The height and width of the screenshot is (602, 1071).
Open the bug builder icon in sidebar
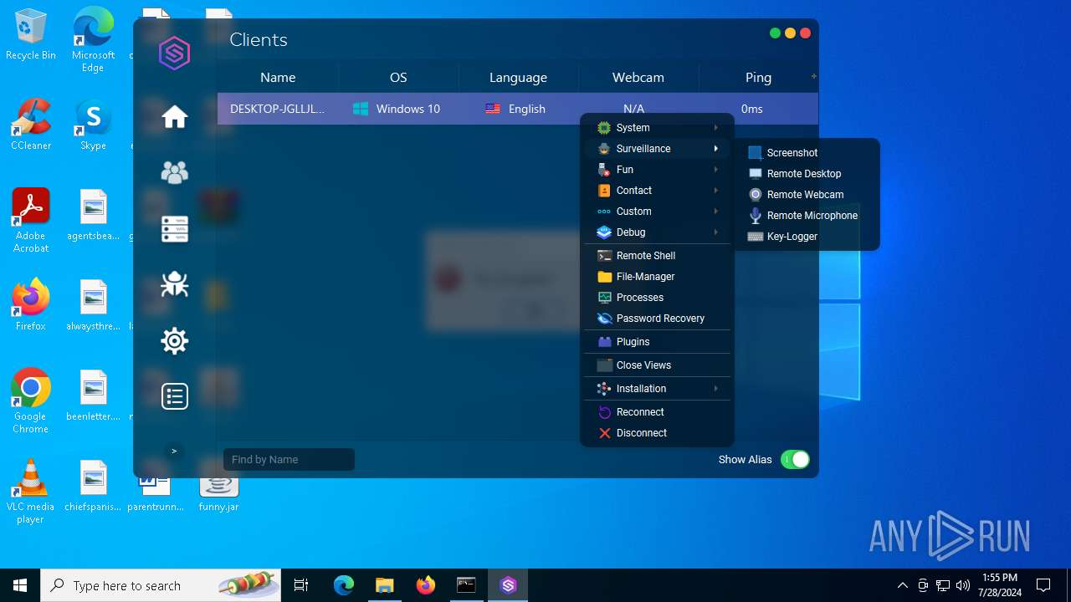point(174,284)
